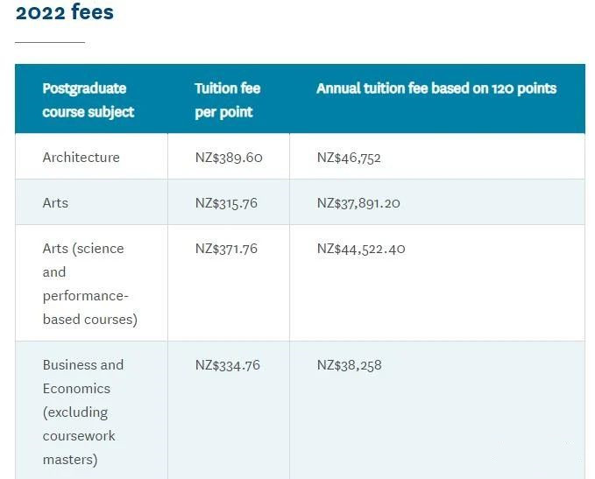Click the "(excluding" text in the Business cell
Screen dimensions: 595x479
75,412
